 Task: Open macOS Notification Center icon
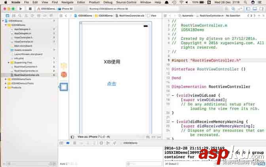[x=260, y=2]
